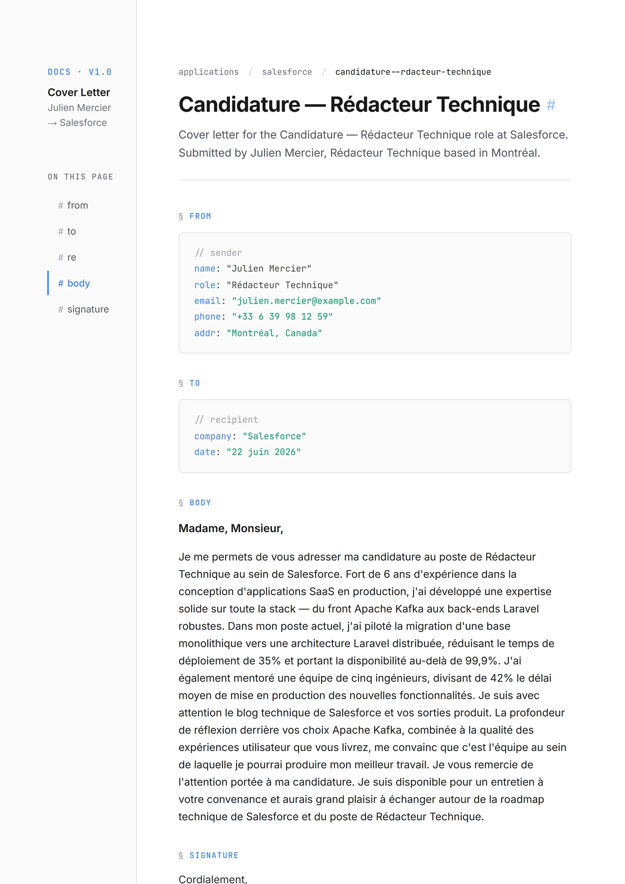Select the 'candidature--rdacteur-technique' breadcrumb
The height and width of the screenshot is (884, 625).
[x=413, y=72]
